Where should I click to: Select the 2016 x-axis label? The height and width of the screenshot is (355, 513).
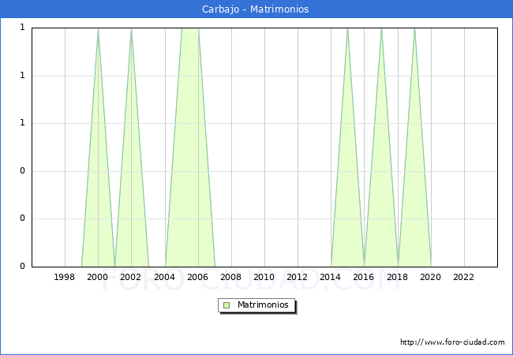(x=363, y=277)
